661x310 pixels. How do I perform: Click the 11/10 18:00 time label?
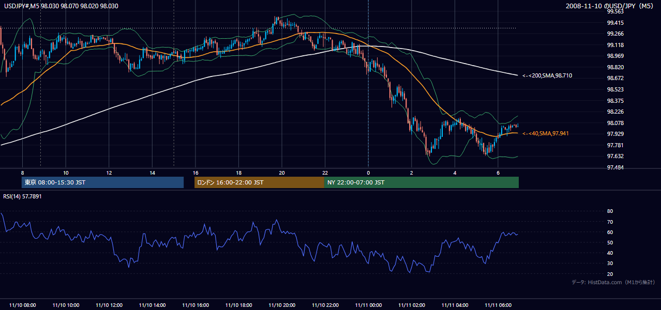[x=238, y=305]
